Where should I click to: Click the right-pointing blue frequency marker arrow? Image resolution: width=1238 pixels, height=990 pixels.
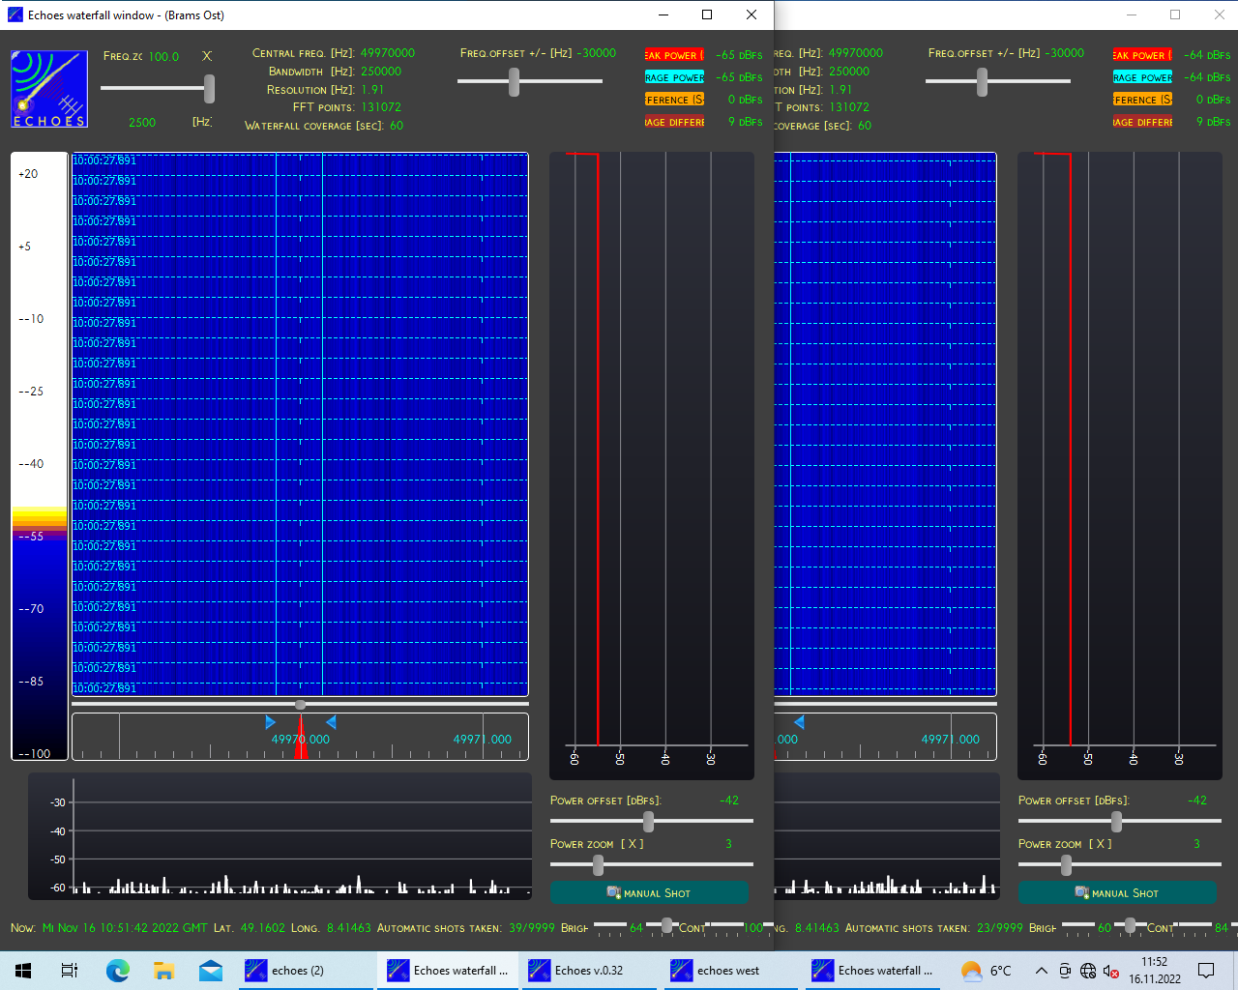pyautogui.click(x=270, y=722)
